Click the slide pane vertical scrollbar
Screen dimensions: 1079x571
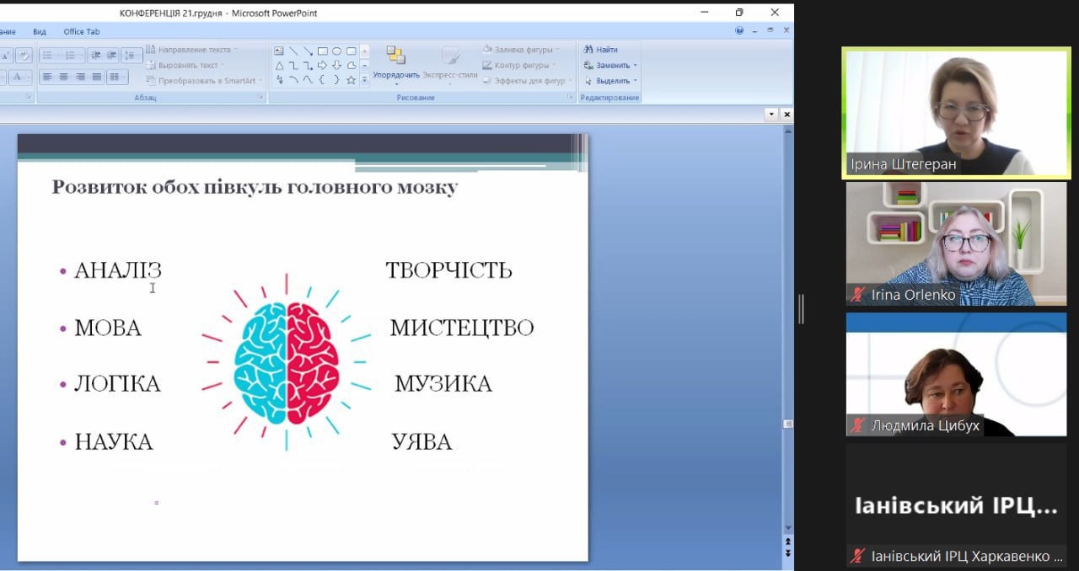pos(787,337)
